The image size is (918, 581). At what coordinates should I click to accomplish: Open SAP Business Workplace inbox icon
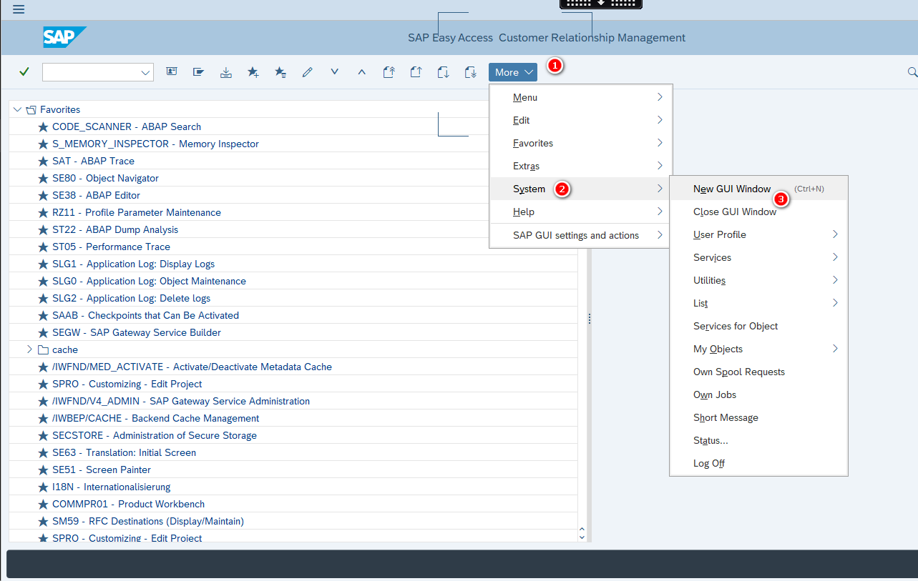(226, 71)
